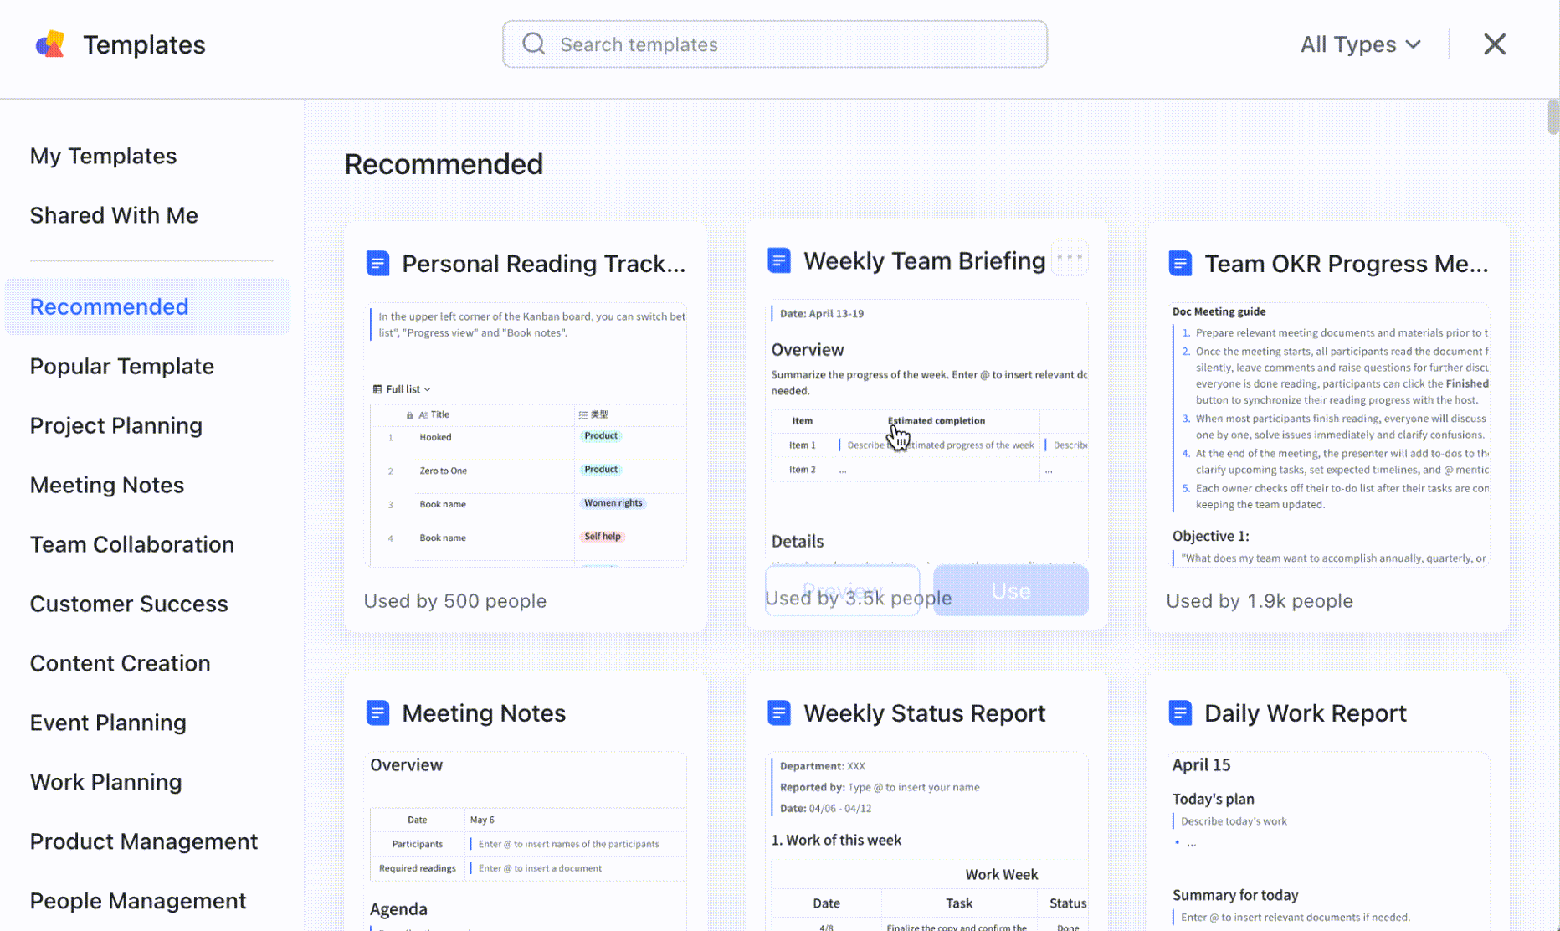The height and width of the screenshot is (931, 1560).
Task: Click the document icon on the Meeting Notes card
Action: (378, 712)
